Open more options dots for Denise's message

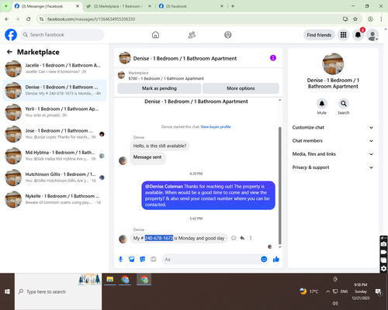251,238
